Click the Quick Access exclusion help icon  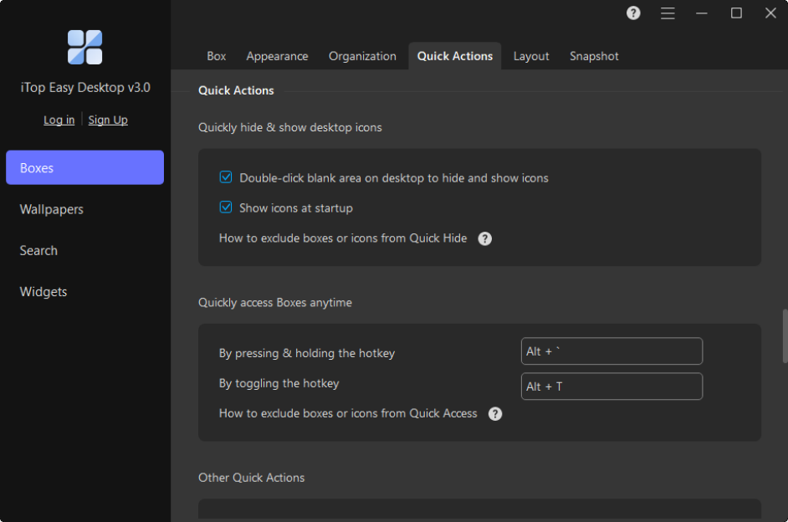tap(495, 413)
